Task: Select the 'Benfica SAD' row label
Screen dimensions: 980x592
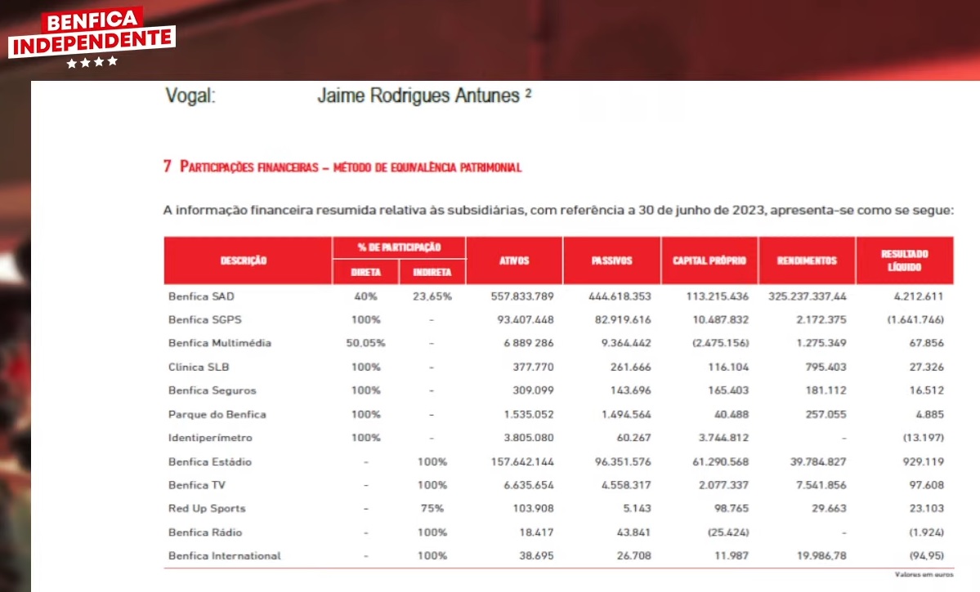Action: click(201, 296)
